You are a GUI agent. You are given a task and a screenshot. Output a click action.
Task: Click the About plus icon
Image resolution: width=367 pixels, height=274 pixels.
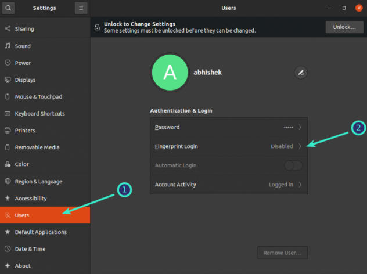click(8, 265)
